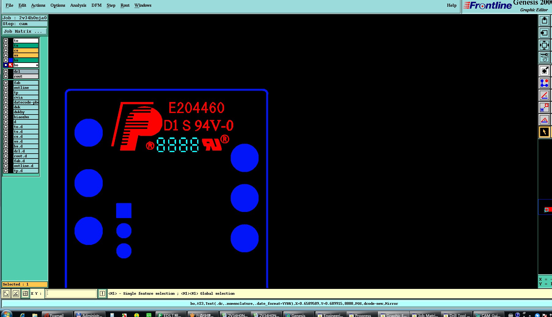Switch to Genesis taskbar window

(299, 315)
